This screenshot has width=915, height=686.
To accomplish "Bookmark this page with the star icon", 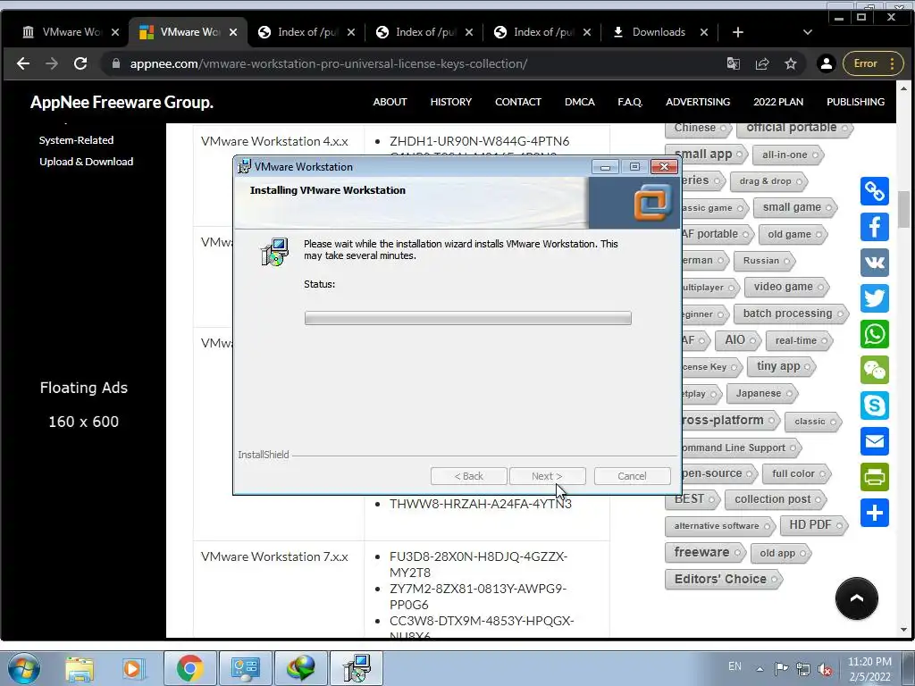I will coord(790,63).
